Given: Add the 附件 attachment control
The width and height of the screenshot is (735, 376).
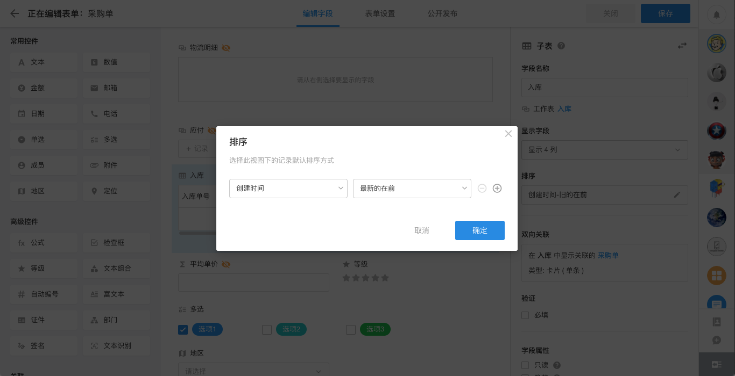Looking at the screenshot, I should click(116, 165).
